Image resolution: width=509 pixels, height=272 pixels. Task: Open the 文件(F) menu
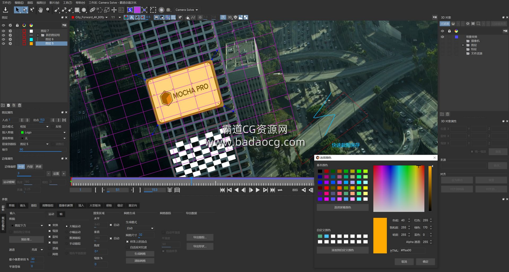[x=7, y=3]
